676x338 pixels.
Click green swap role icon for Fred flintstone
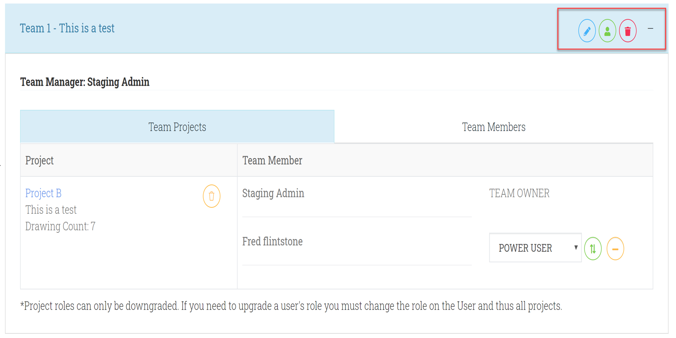click(x=593, y=249)
